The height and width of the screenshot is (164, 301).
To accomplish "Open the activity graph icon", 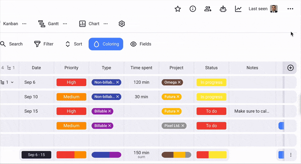I will (238, 9).
